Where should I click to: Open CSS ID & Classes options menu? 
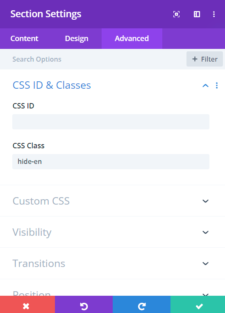click(217, 85)
